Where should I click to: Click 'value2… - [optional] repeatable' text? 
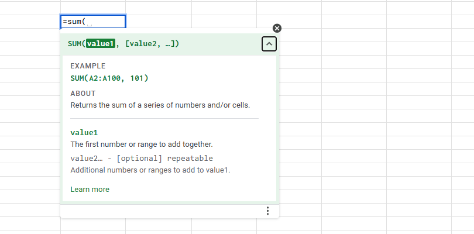click(x=142, y=158)
